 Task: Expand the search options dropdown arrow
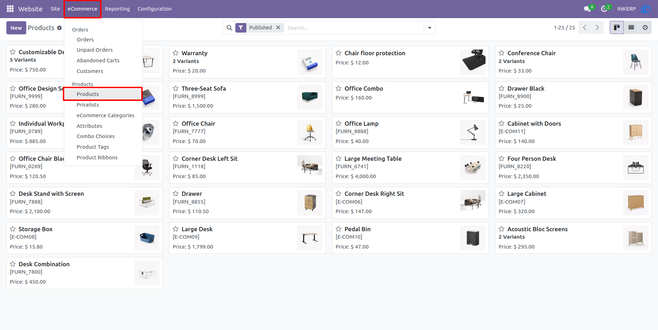429,28
